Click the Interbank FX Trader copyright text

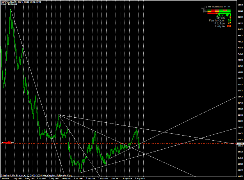(x=37, y=175)
